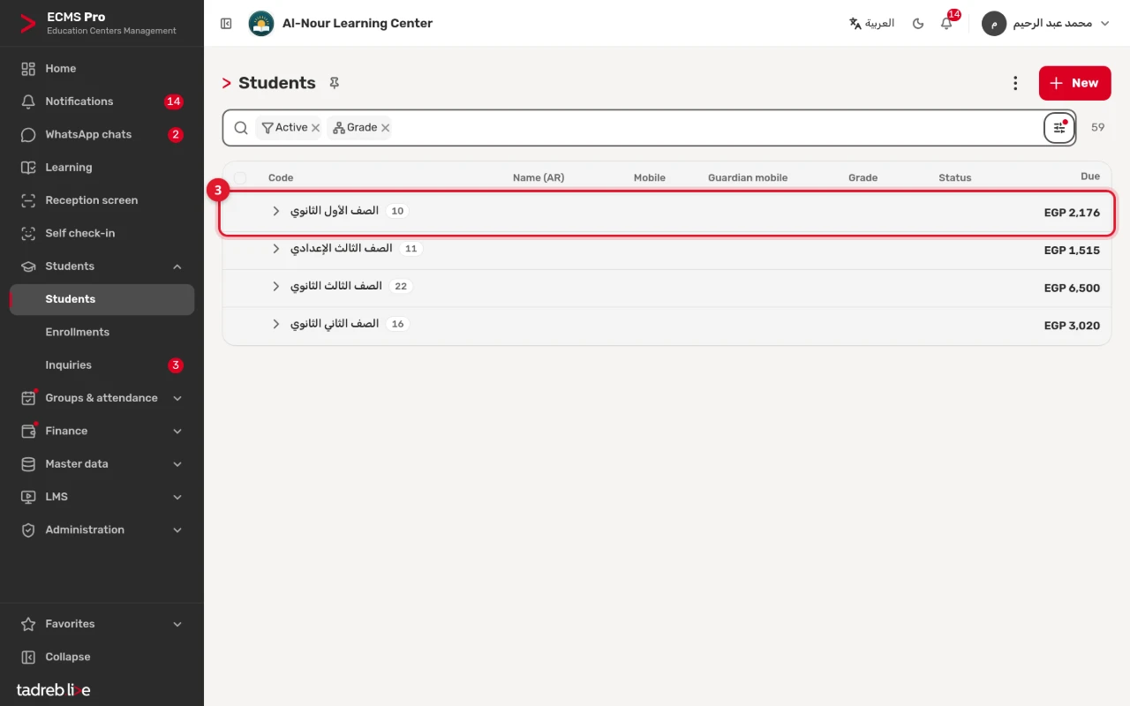Expand Master data section
The width and height of the screenshot is (1130, 706).
point(102,464)
